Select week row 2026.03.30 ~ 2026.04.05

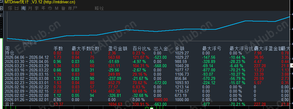click(x=27, y=61)
